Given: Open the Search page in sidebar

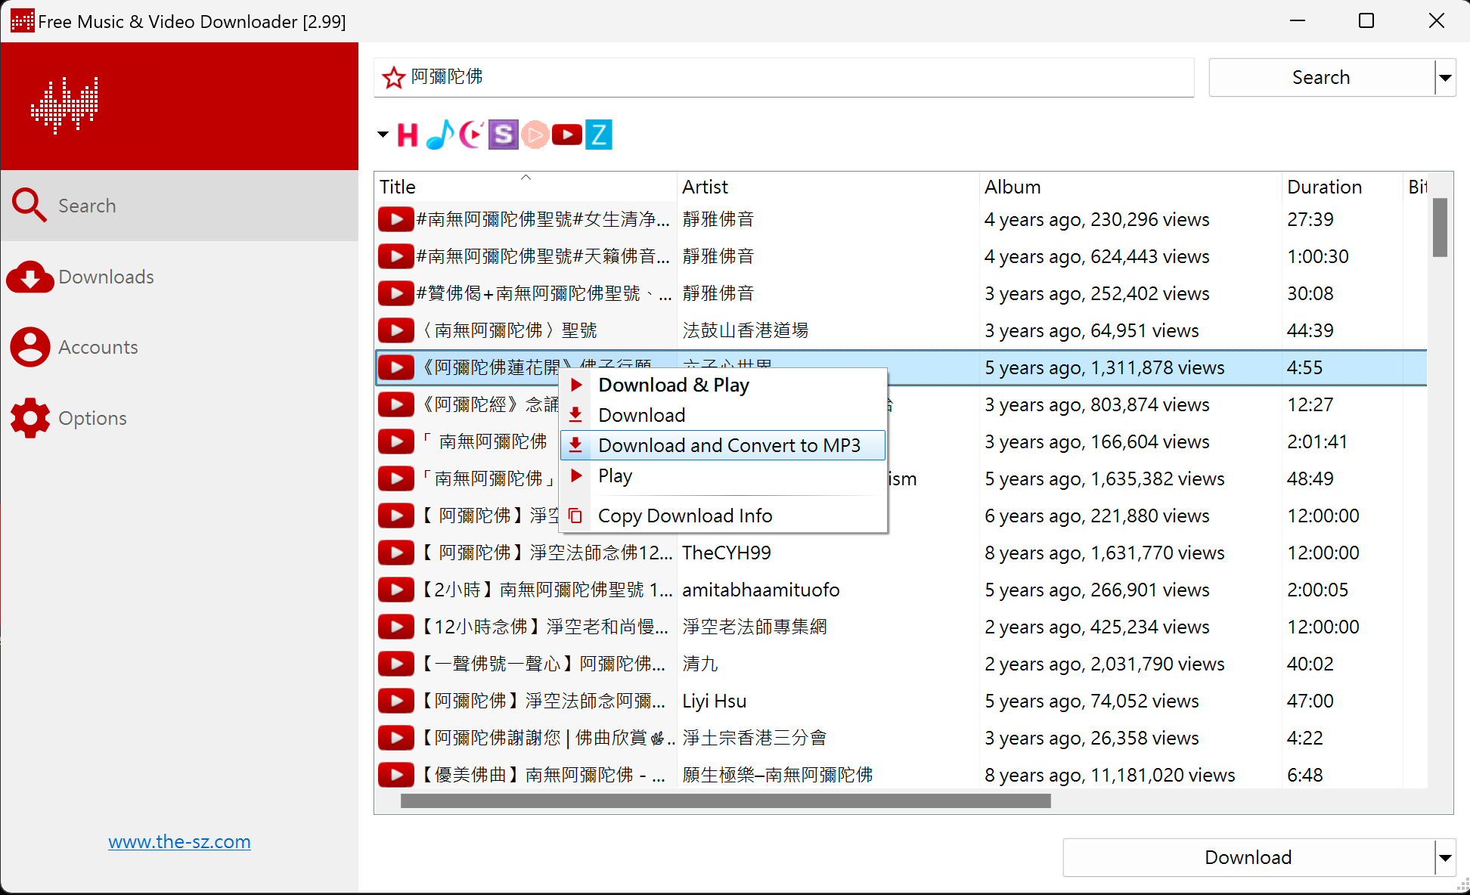Looking at the screenshot, I should [179, 206].
